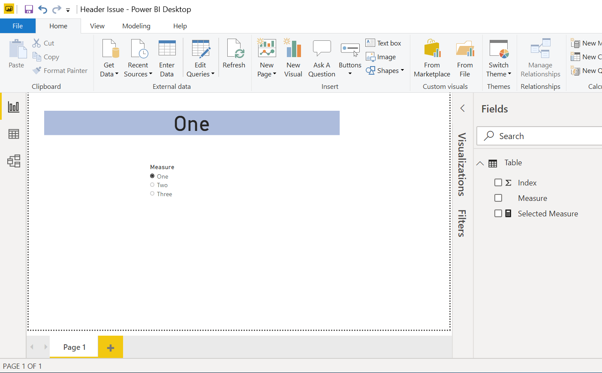Expand the Switch Theme dropdown arrow
Viewport: 602px width, 373px height.
[x=509, y=74]
